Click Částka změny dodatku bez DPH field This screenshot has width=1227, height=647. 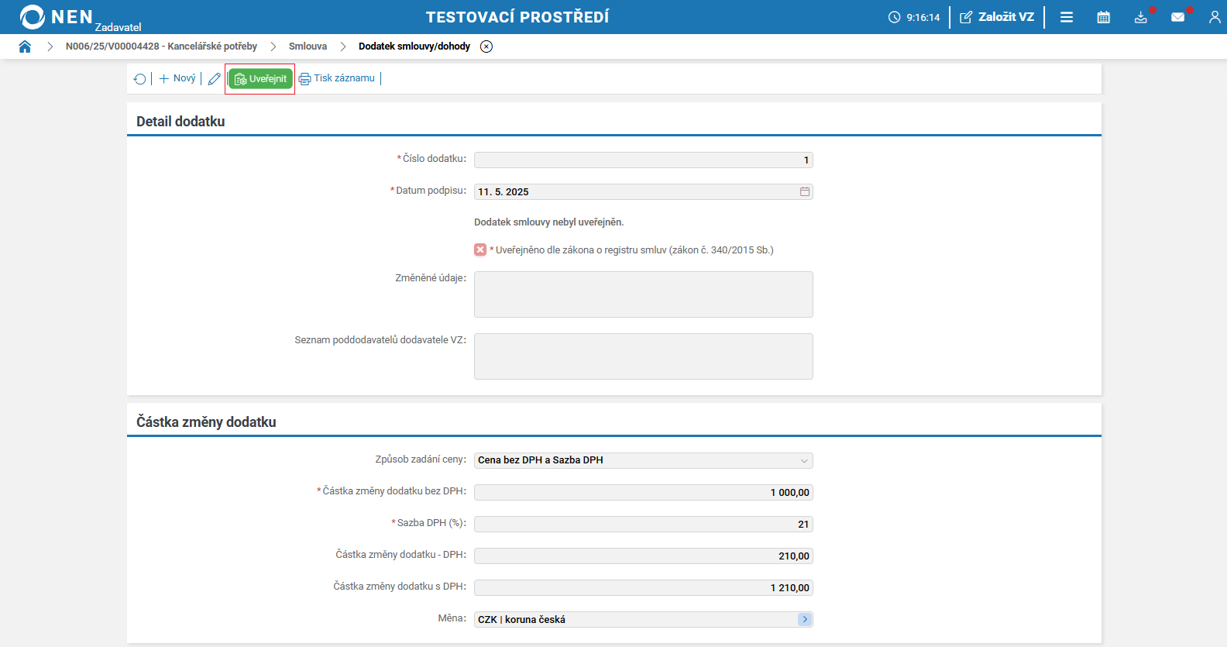644,492
